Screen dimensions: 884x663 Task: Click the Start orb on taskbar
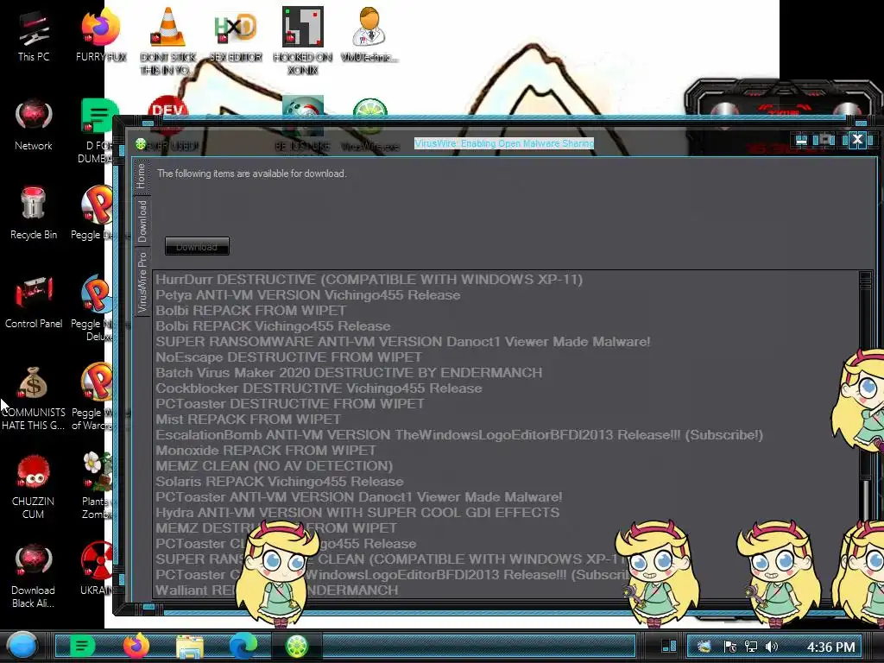pyautogui.click(x=22, y=646)
